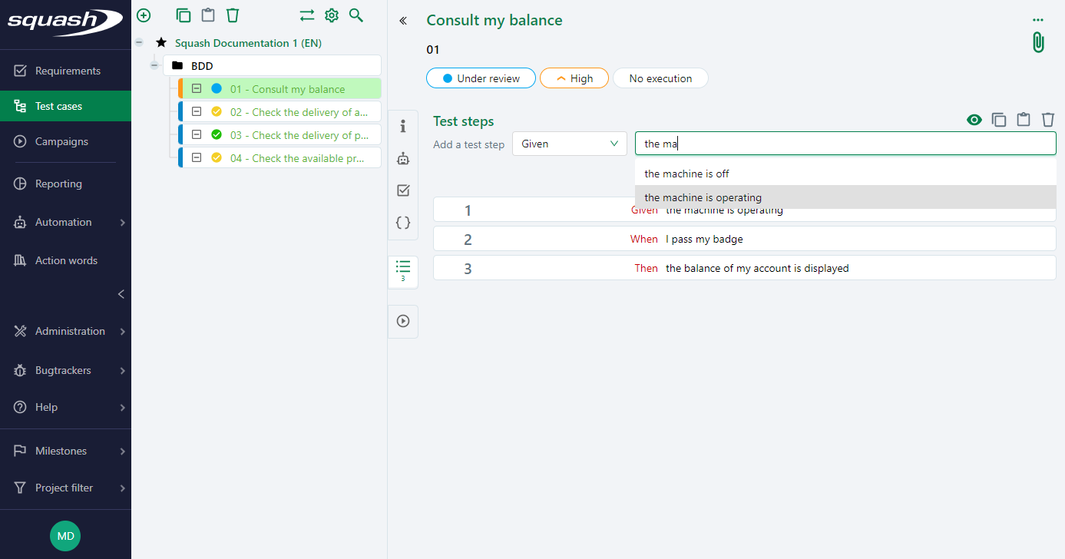Copy the selected test case

point(183,15)
